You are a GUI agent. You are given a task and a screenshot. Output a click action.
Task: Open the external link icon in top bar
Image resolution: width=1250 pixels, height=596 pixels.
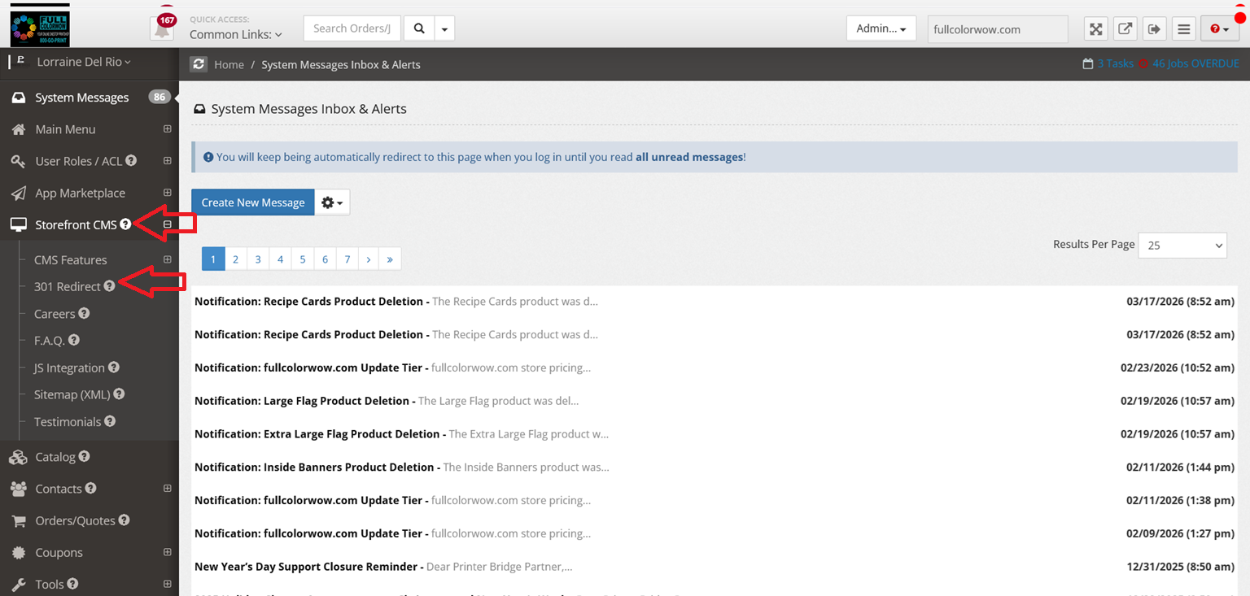[x=1125, y=29]
